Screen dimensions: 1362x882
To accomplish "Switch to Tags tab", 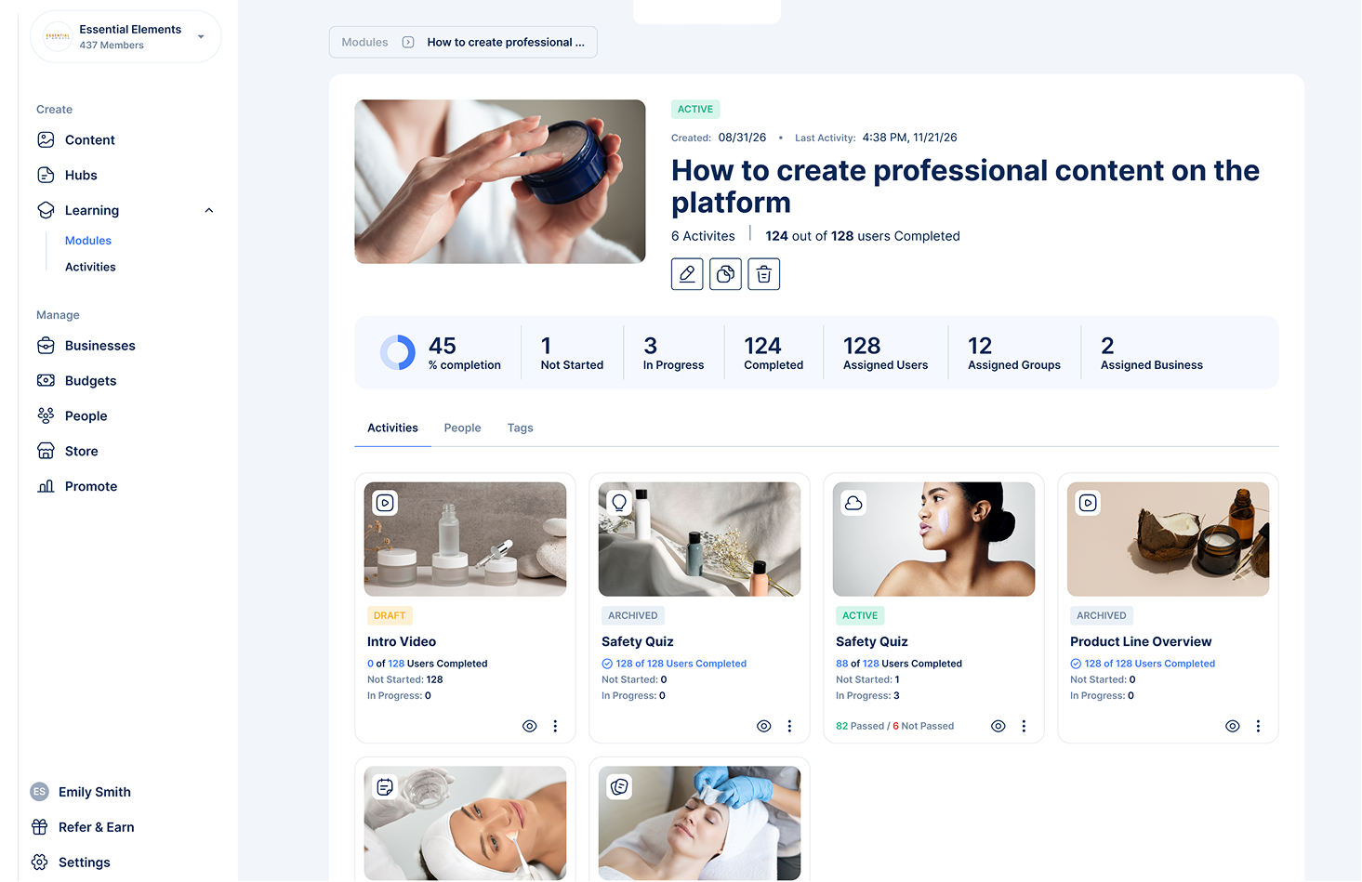I will pos(520,428).
